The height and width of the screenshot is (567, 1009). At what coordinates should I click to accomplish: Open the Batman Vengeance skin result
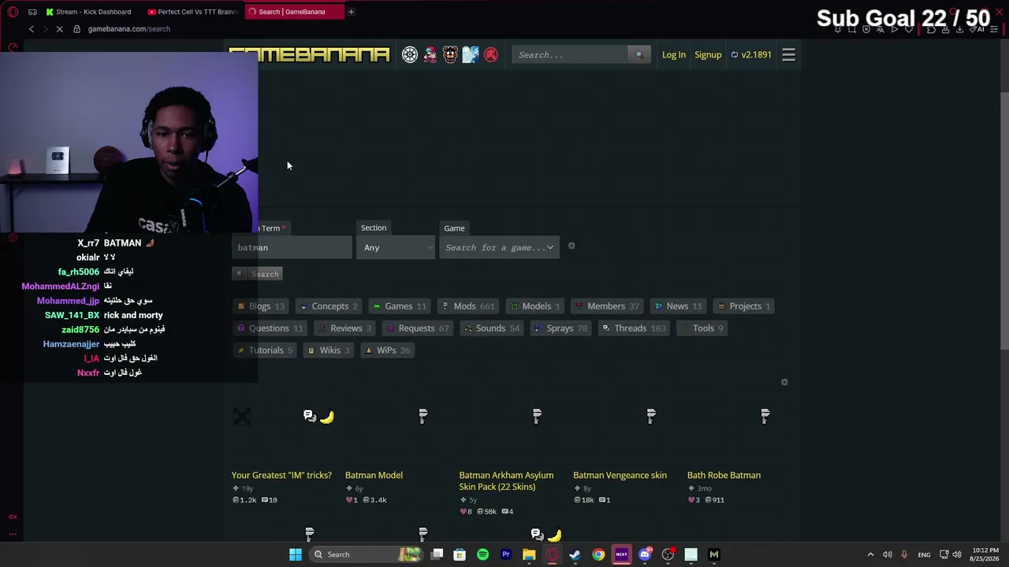(x=620, y=475)
